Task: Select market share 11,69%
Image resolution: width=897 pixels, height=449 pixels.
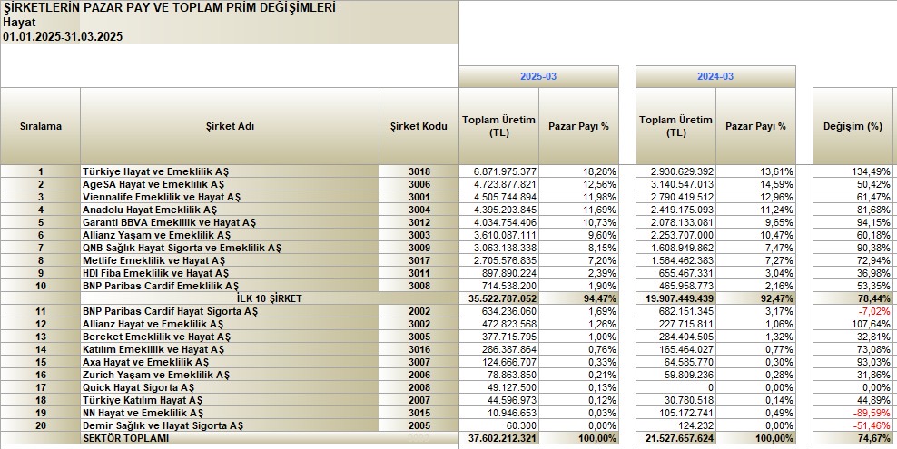Action: 579,209
